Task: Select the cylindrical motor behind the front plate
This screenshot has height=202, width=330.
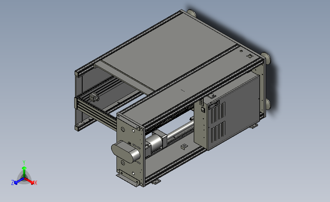Action: coord(154,142)
